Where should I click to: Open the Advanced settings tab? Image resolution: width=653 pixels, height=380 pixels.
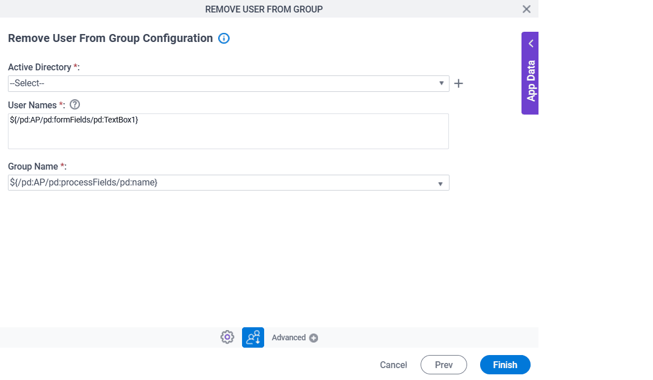(x=289, y=337)
